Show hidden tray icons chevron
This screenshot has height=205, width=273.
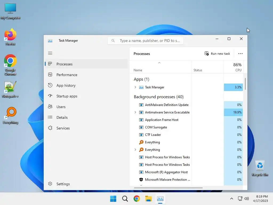[232, 199]
